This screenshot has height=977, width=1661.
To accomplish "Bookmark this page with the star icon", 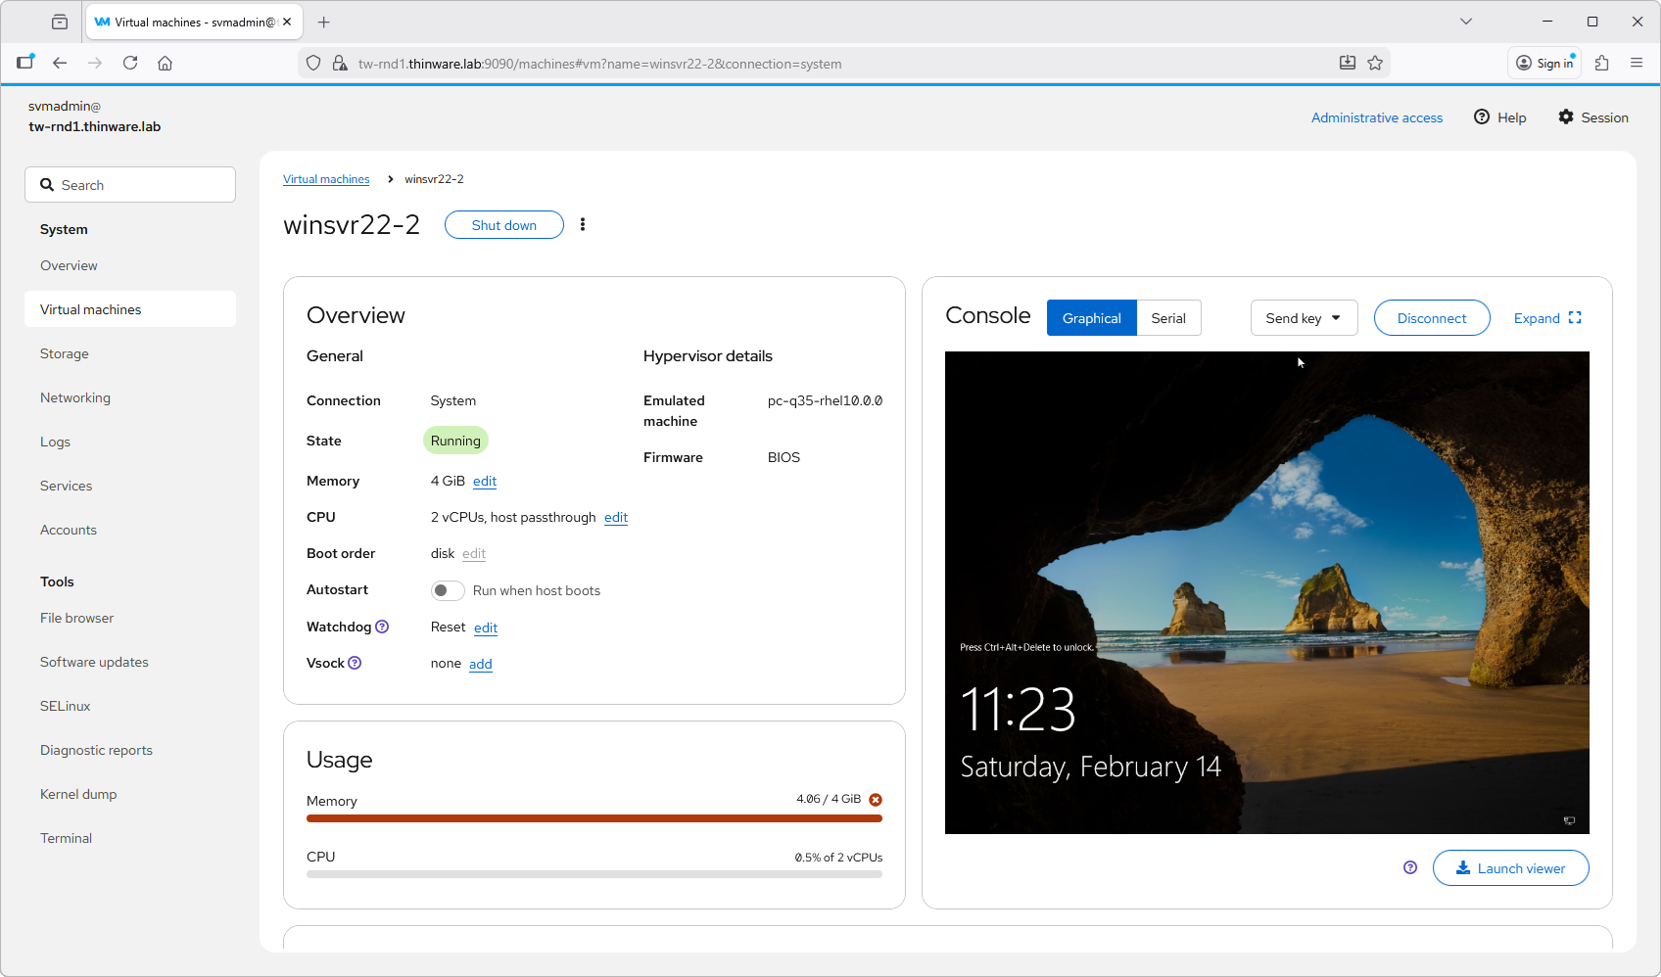I will (x=1375, y=63).
